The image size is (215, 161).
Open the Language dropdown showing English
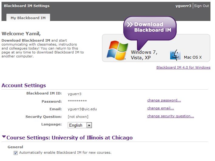[80, 125]
